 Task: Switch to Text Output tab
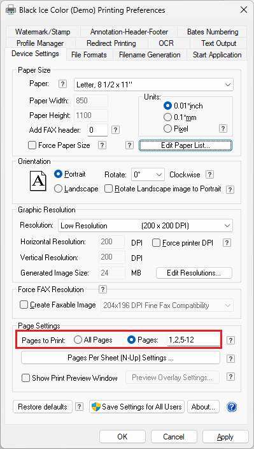(218, 43)
